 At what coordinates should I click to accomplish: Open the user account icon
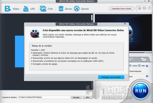click(139, 8)
